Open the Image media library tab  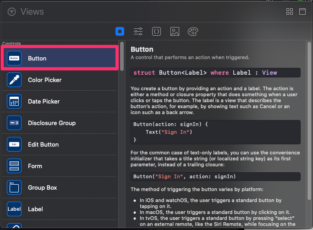(x=175, y=31)
